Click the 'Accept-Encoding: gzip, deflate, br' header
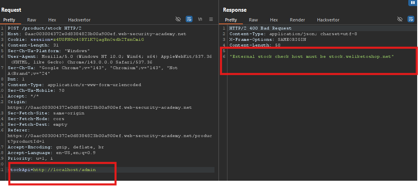The width and height of the screenshot is (418, 186). [56, 147]
